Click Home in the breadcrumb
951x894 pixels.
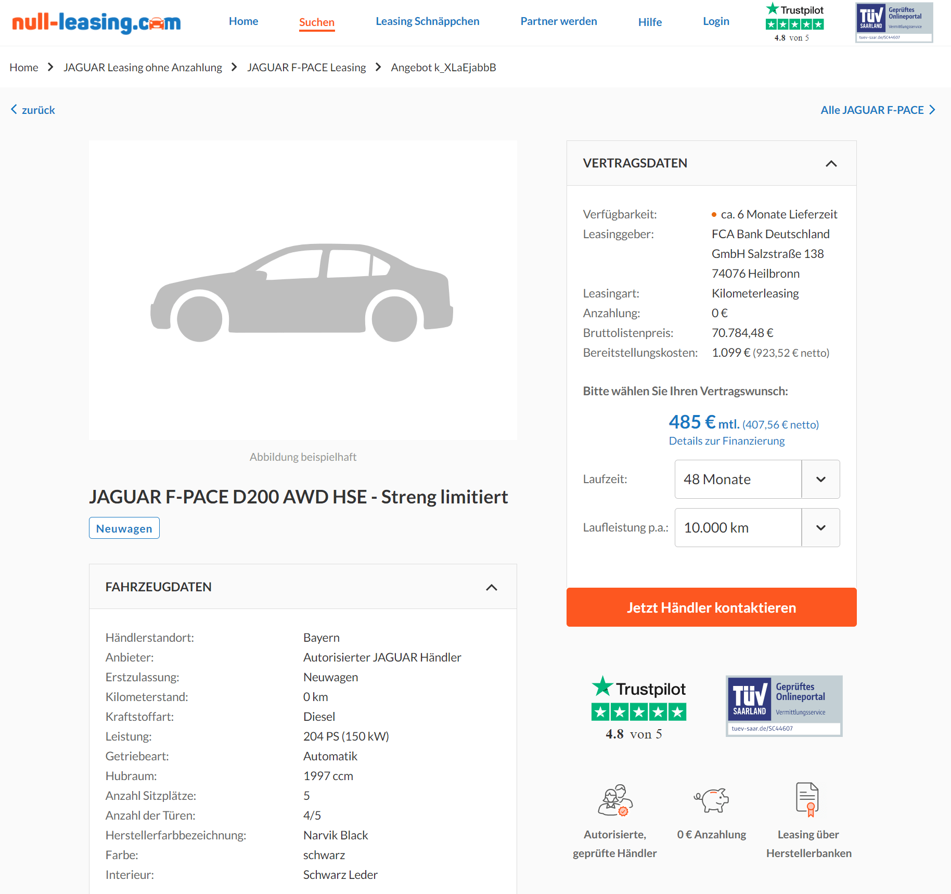click(x=24, y=68)
